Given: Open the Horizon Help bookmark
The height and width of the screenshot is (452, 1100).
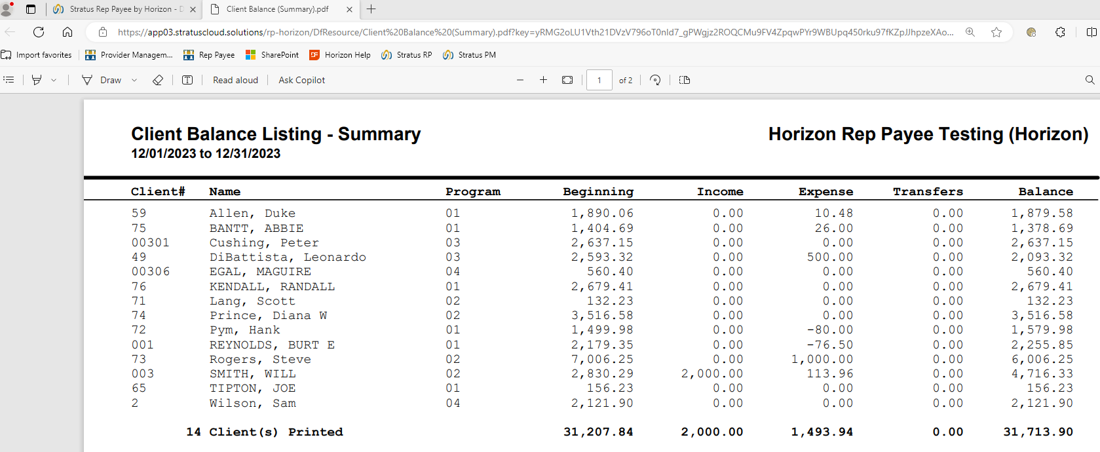Looking at the screenshot, I should 340,55.
